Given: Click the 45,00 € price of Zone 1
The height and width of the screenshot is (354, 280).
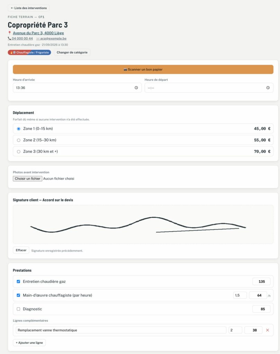Looking at the screenshot, I should 262,129.
